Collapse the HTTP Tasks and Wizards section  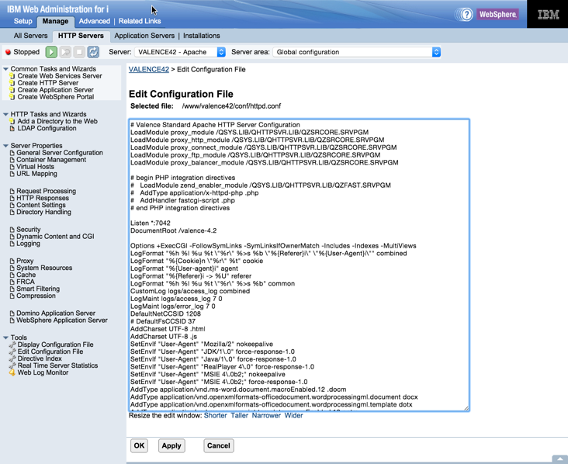5,114
